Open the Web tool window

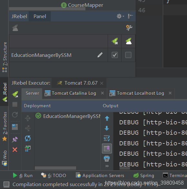[x=5, y=158]
